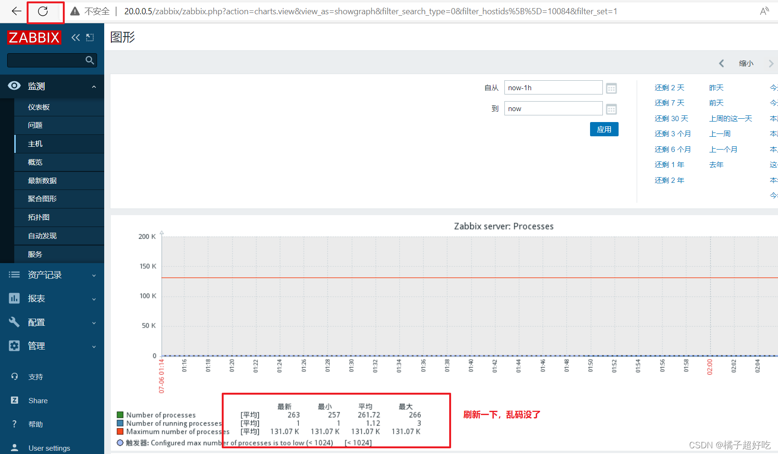The height and width of the screenshot is (454, 778).
Task: Click blue running processes legend swatch
Action: point(120,423)
